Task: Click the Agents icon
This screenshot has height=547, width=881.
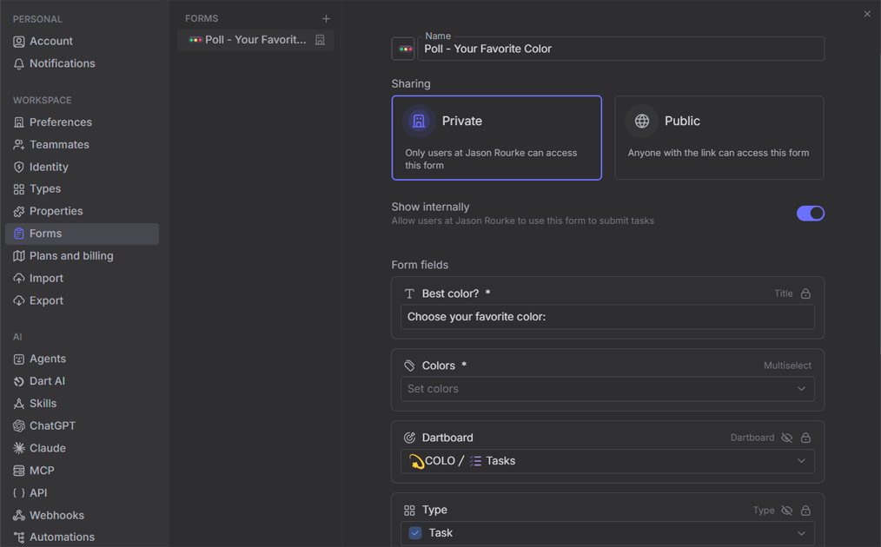Action: tap(19, 359)
